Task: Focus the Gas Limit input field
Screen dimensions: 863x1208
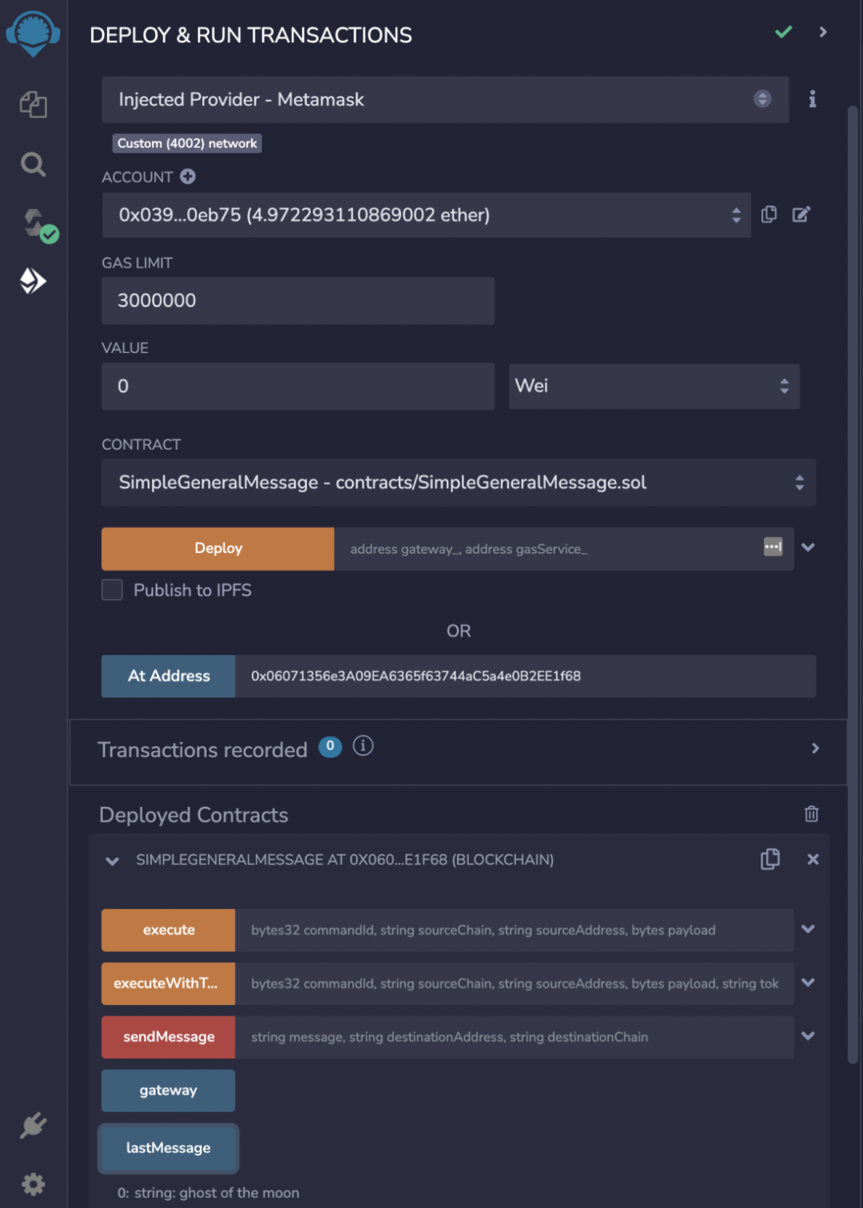Action: (x=297, y=300)
